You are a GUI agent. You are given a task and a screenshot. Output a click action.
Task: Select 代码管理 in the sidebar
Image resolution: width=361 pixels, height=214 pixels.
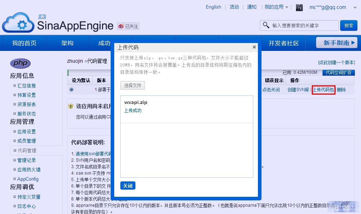(x=27, y=151)
